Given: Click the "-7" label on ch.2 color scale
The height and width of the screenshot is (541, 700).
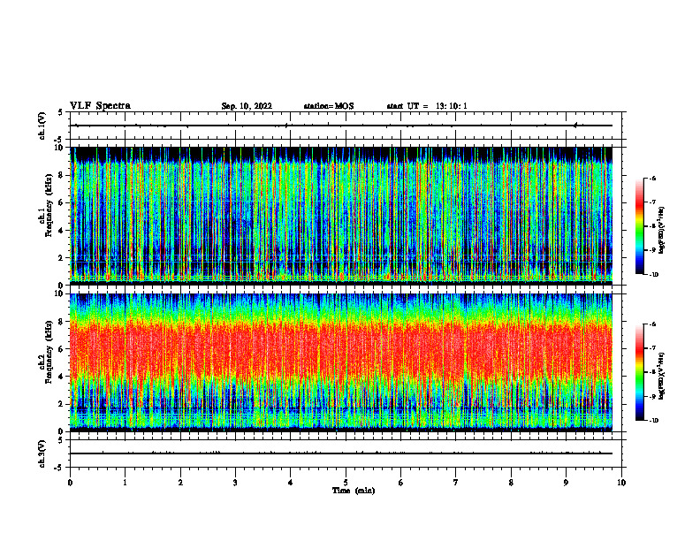Looking at the screenshot, I should click(x=652, y=348).
